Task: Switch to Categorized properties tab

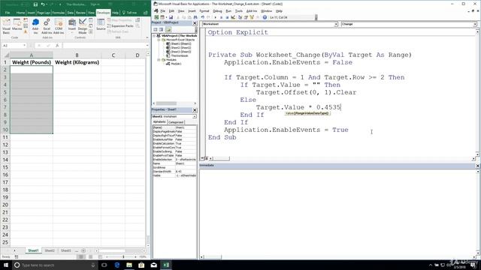Action: coord(176,121)
